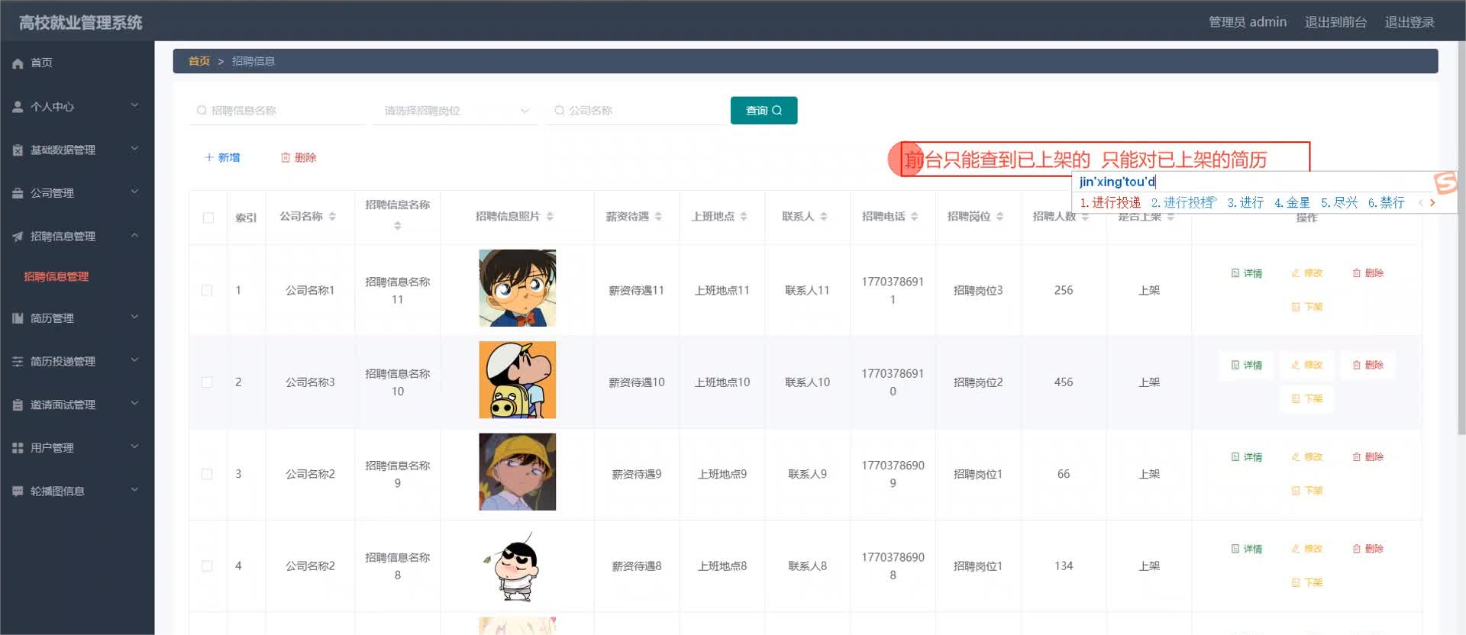The image size is (1466, 635).
Task: Click 下架 for 招聘信息名称9 row
Action: click(x=1306, y=491)
